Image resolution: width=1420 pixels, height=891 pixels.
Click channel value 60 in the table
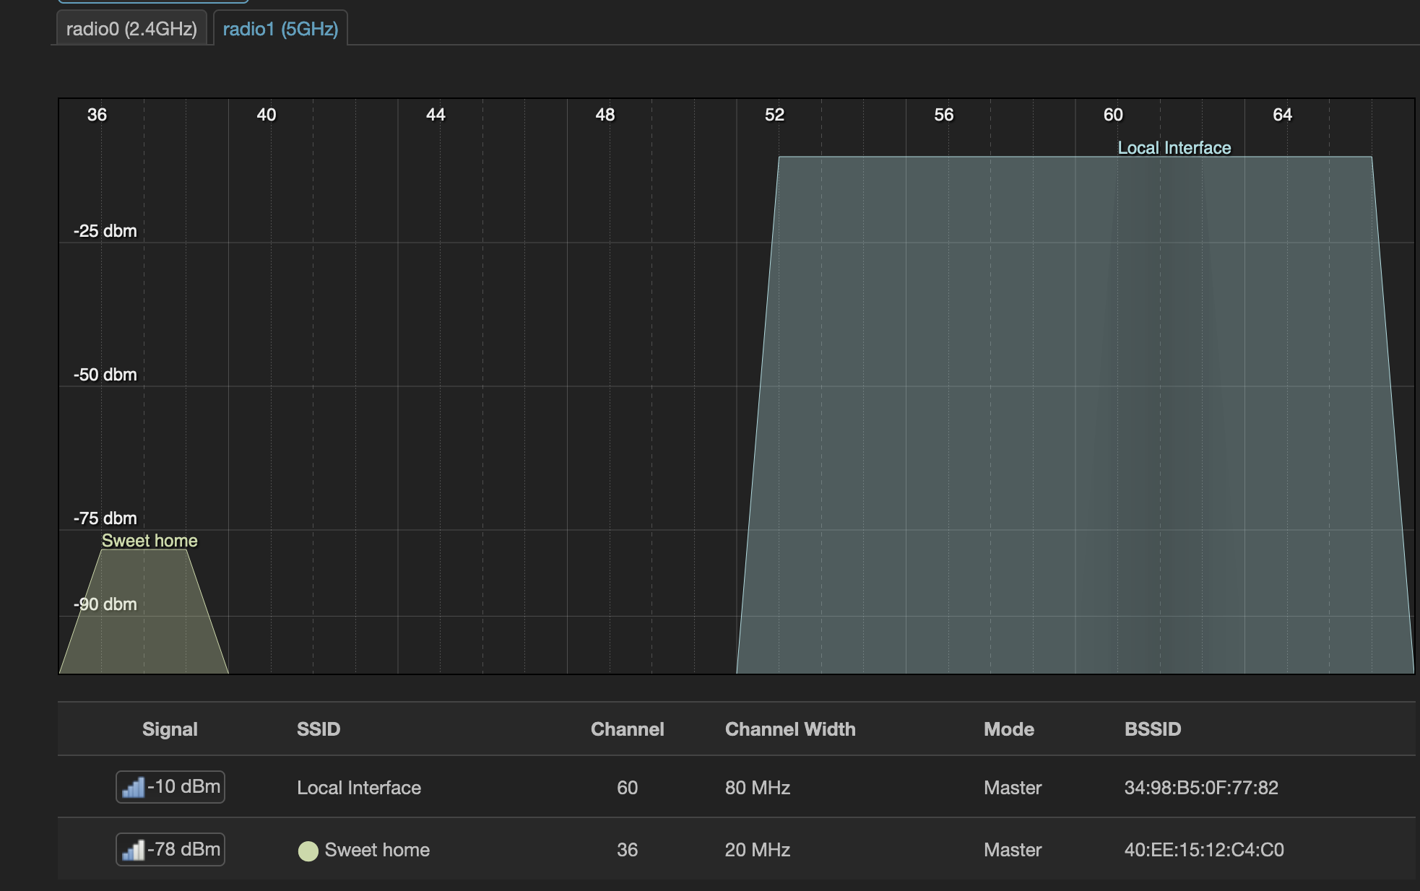tap(627, 788)
